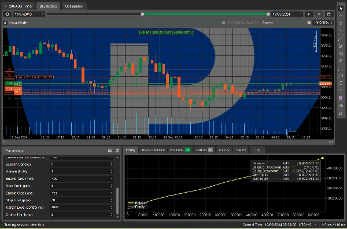Stop the backtest with stop button

tap(319, 14)
